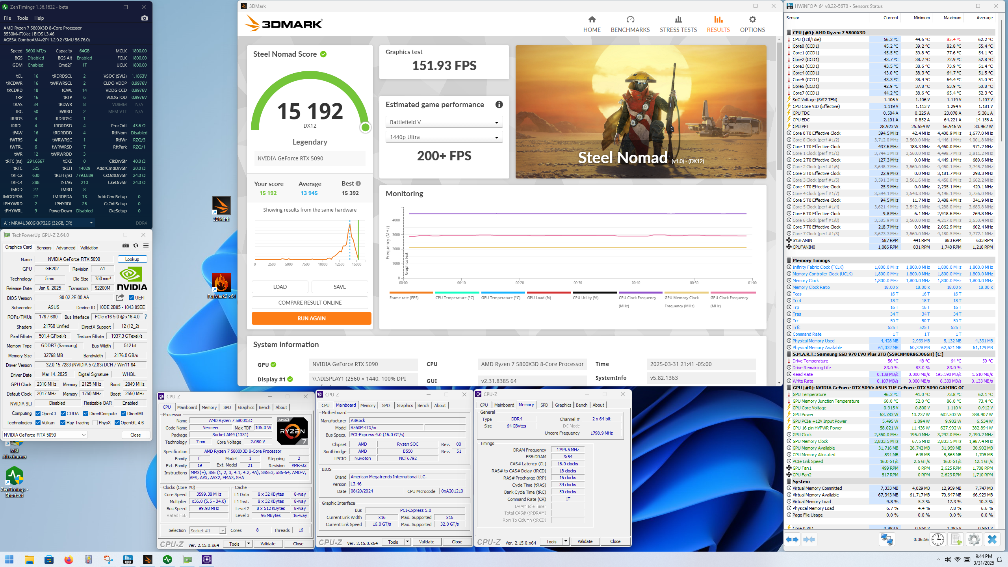Open 3DMark OPTIONS gear
This screenshot has height=567, width=1008.
pyautogui.click(x=752, y=24)
